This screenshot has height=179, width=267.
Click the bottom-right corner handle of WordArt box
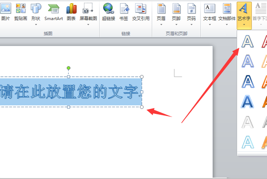(142, 107)
